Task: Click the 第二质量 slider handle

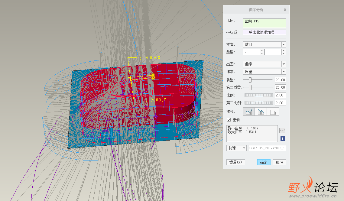Action: click(x=250, y=87)
